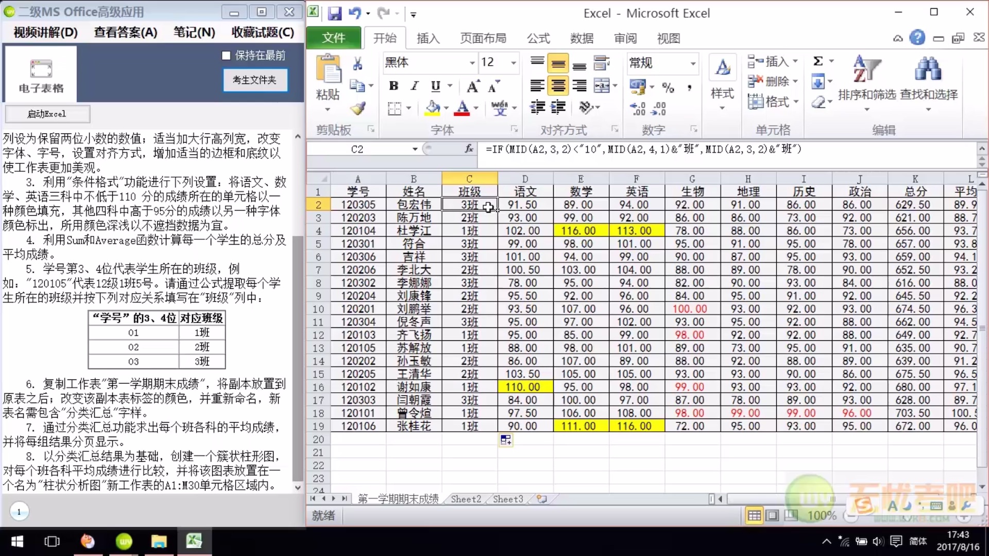Click the yellow fill color bucket
This screenshot has width=989, height=556.
[432, 108]
